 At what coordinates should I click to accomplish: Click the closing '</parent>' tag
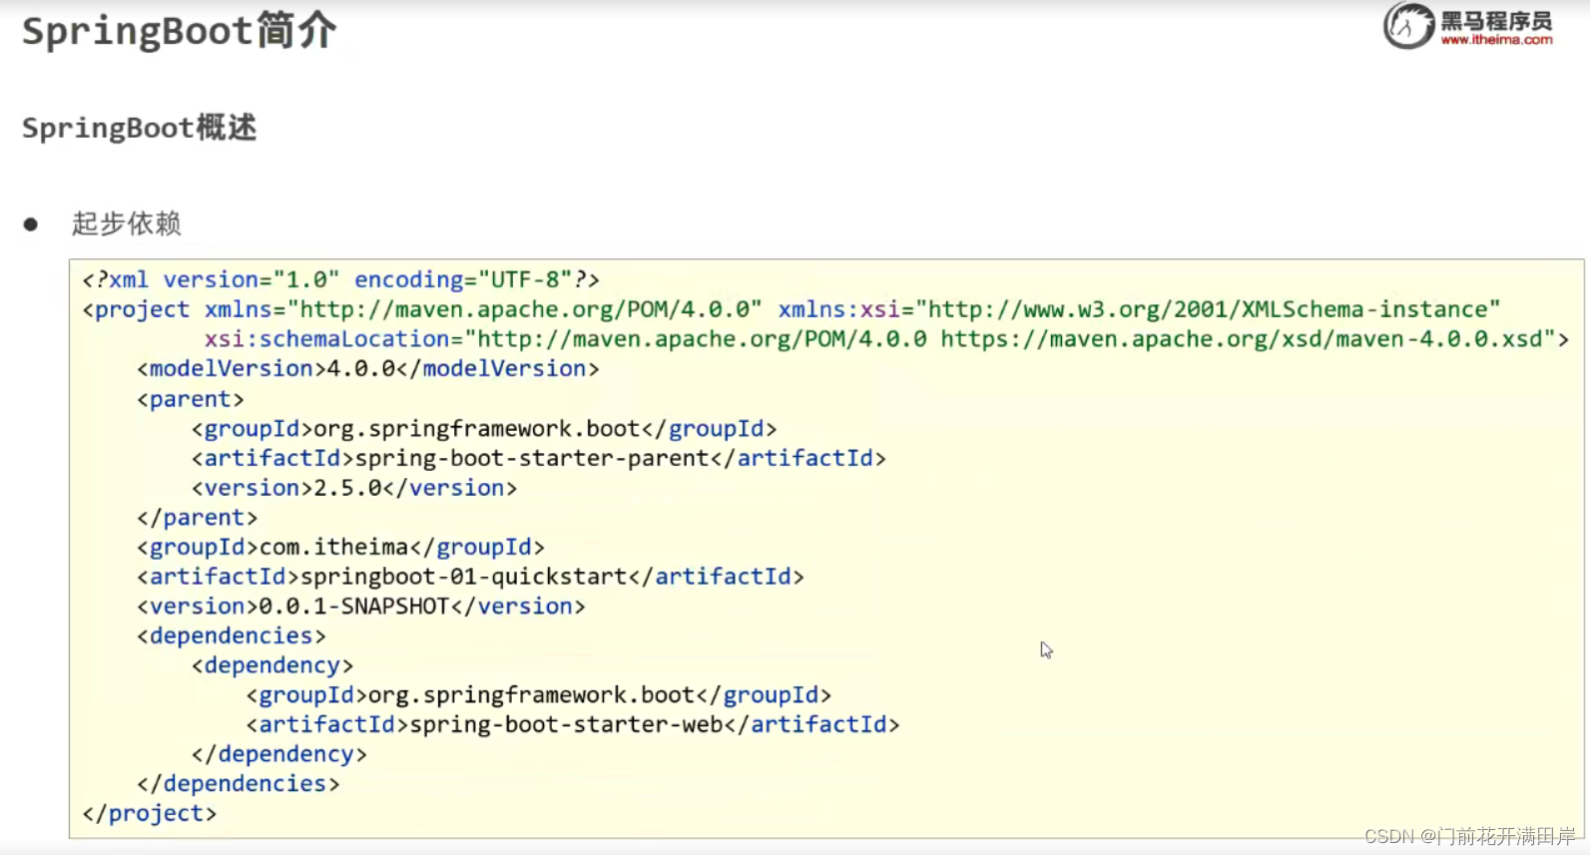tap(198, 518)
